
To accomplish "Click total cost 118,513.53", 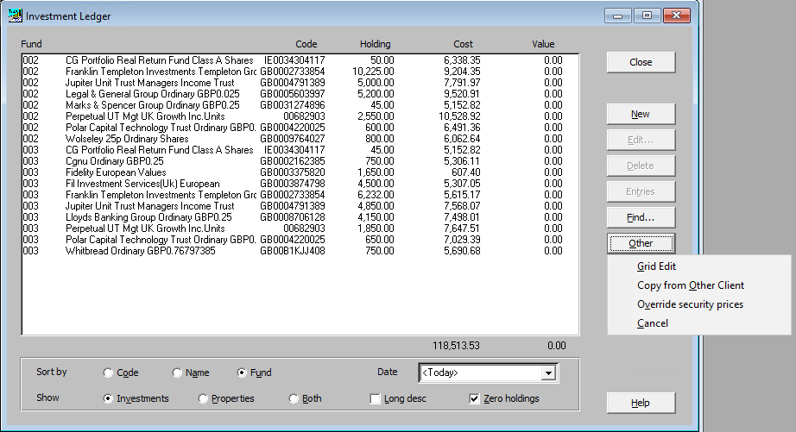I will click(456, 346).
